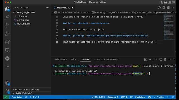179x100 pixels.
Task: Customize layout icon in title bar
Action: pyautogui.click(x=173, y=2)
